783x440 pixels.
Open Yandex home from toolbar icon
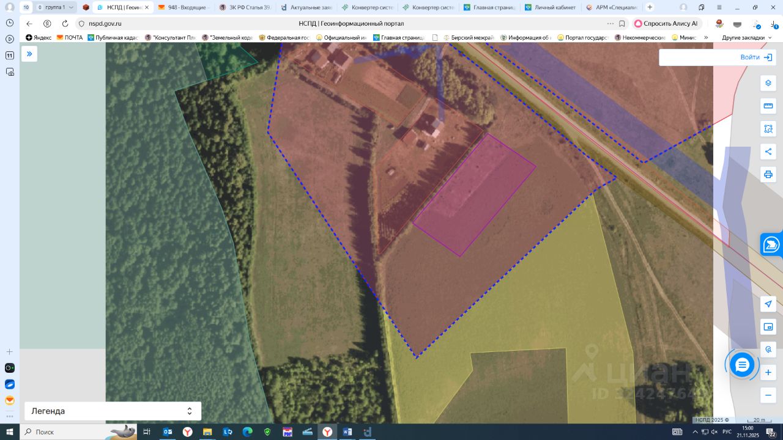pos(47,23)
